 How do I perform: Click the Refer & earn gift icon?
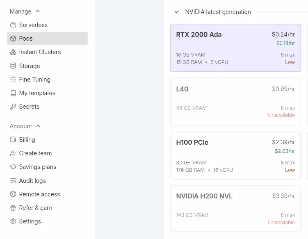click(x=13, y=208)
